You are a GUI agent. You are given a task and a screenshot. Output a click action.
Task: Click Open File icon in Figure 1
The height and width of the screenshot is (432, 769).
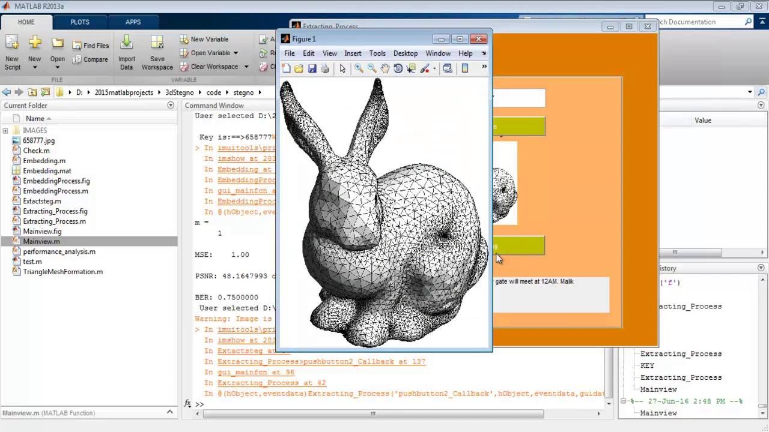[299, 68]
